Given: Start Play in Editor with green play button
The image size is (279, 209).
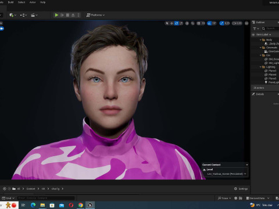Looking at the screenshot, I should tap(56, 15).
